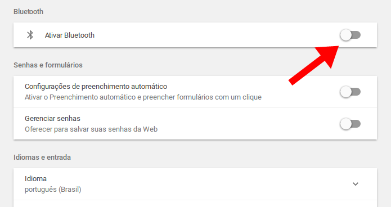Click the gray track of the autofill switch

coord(356,92)
